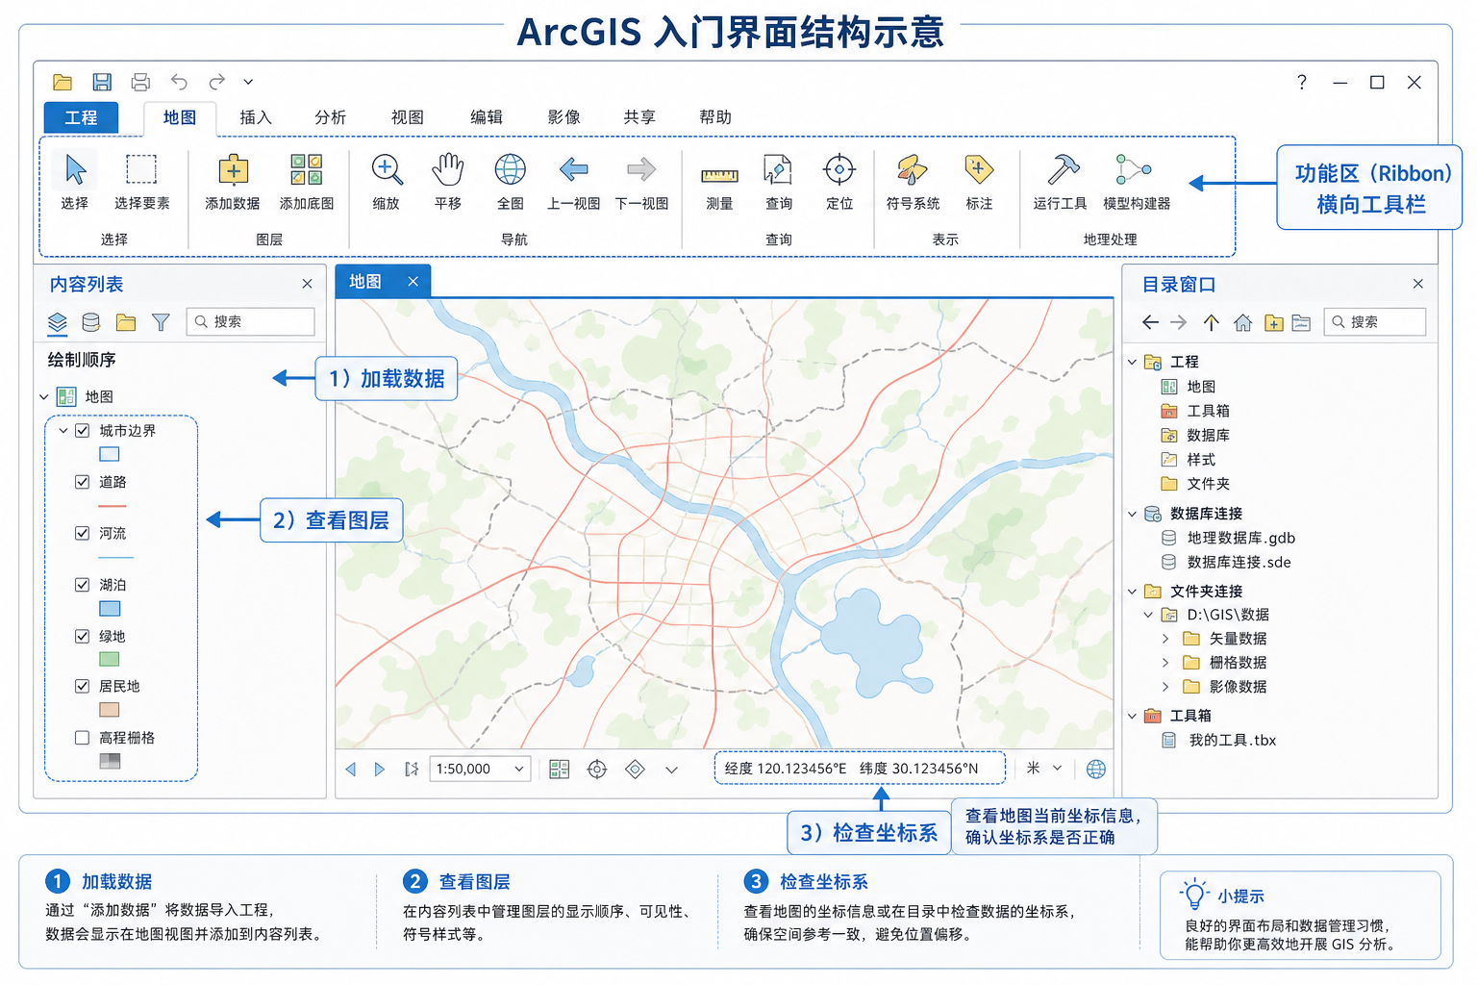Image resolution: width=1477 pixels, height=985 pixels.
Task: Collapse the 数据库连接 node
Action: tap(1132, 514)
